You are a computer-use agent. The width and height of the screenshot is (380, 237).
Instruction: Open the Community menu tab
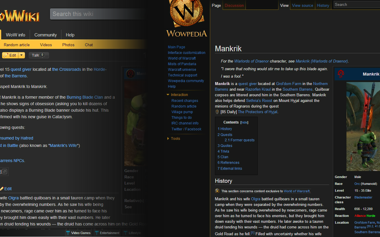coord(45,35)
